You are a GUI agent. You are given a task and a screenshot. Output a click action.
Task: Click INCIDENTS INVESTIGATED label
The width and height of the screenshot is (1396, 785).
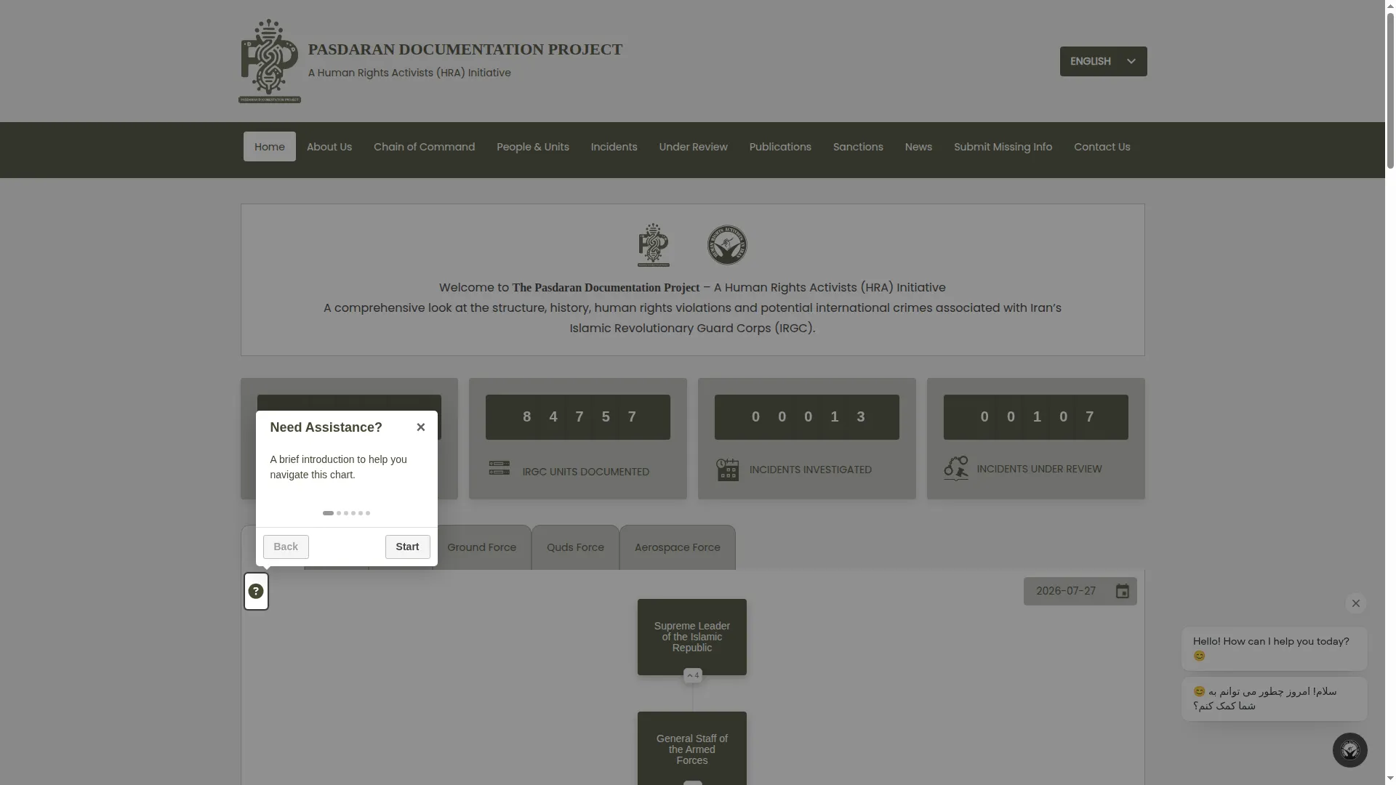coord(810,470)
